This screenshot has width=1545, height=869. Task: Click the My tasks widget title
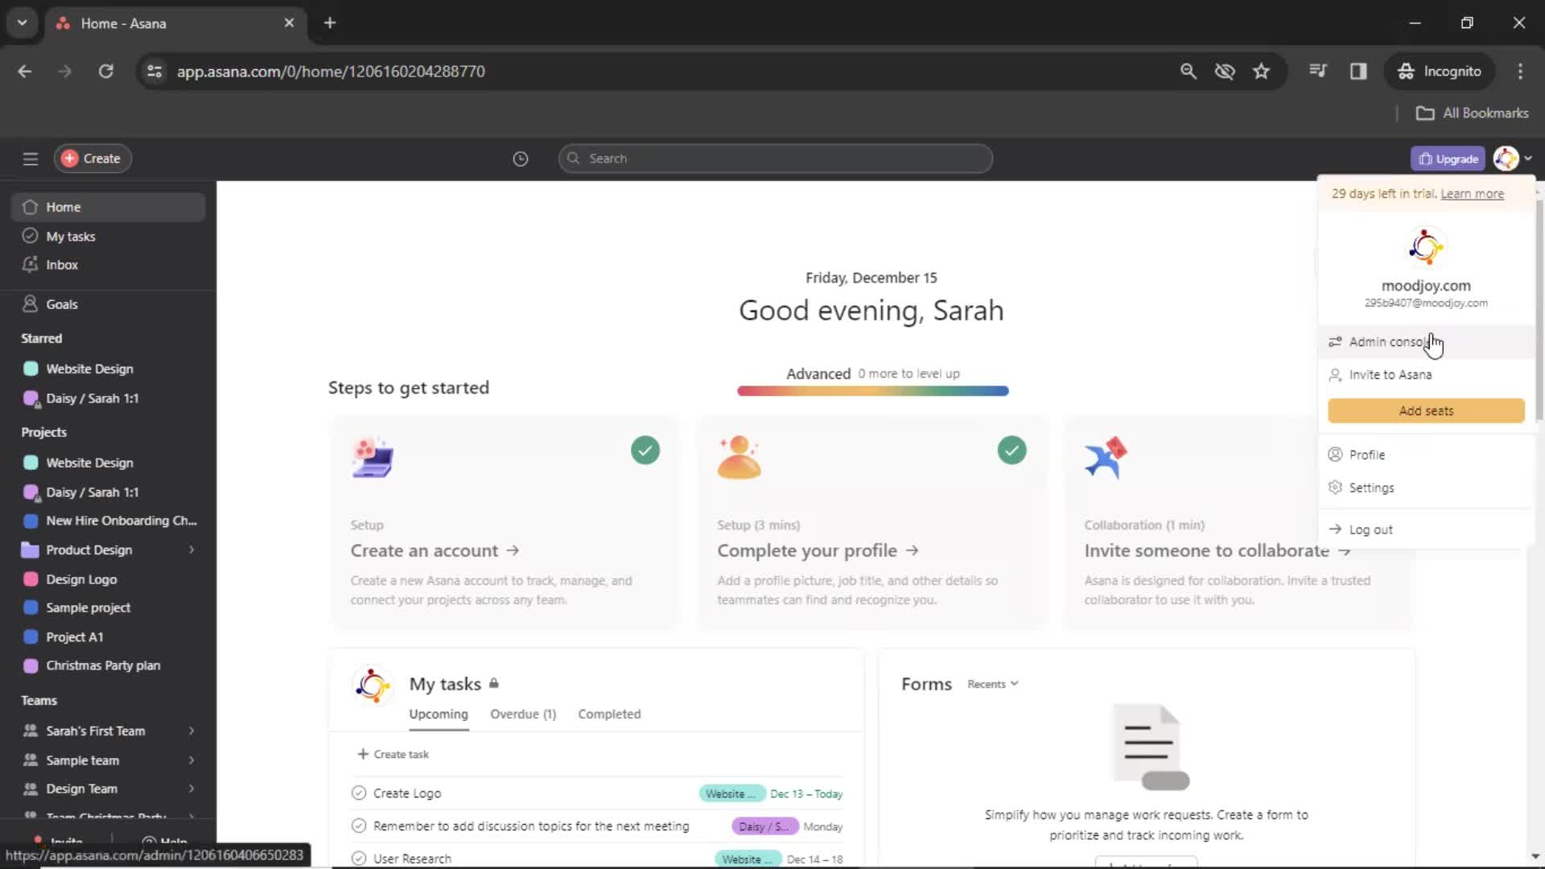(x=445, y=684)
